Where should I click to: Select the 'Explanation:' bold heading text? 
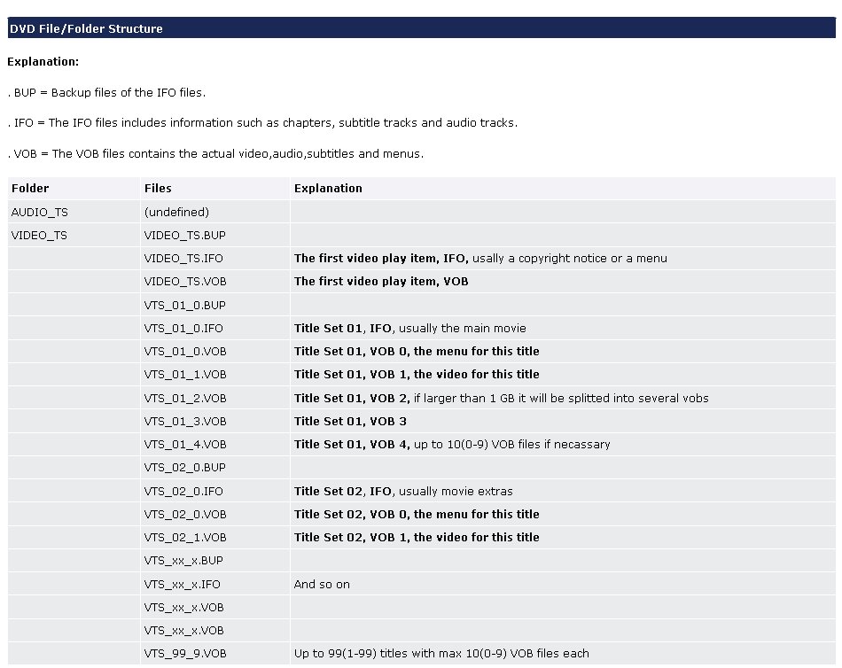tap(43, 62)
